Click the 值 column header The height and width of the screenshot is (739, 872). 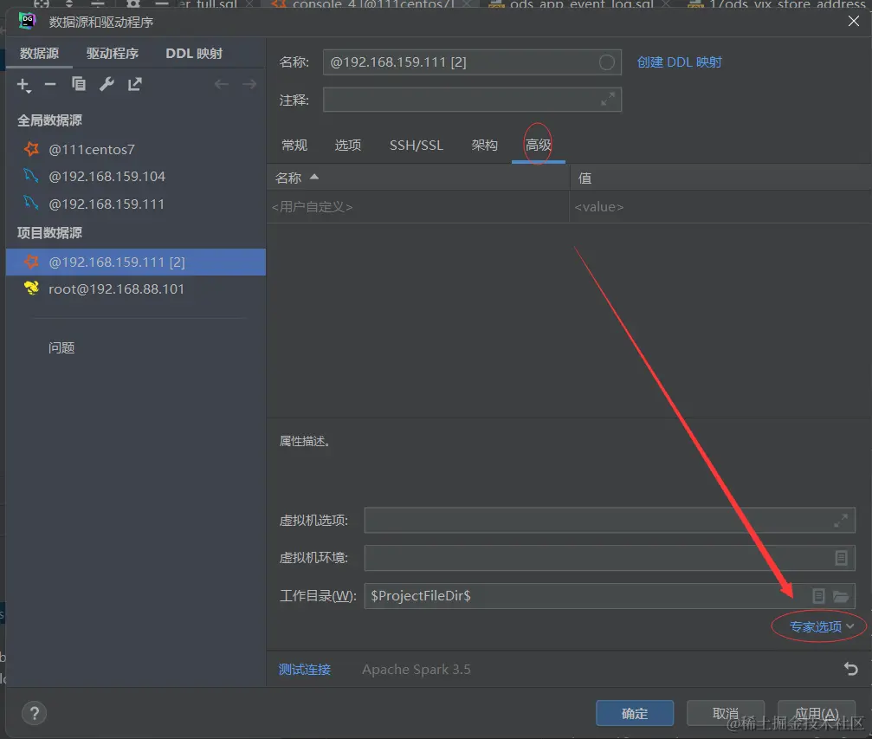[x=720, y=178]
